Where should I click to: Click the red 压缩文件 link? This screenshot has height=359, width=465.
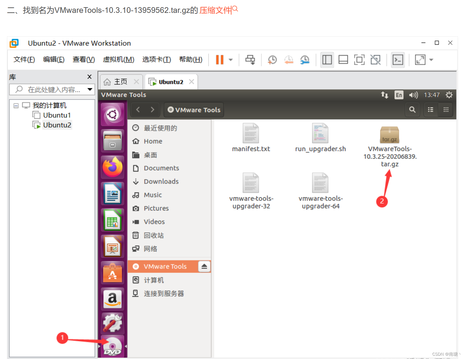[x=215, y=10]
